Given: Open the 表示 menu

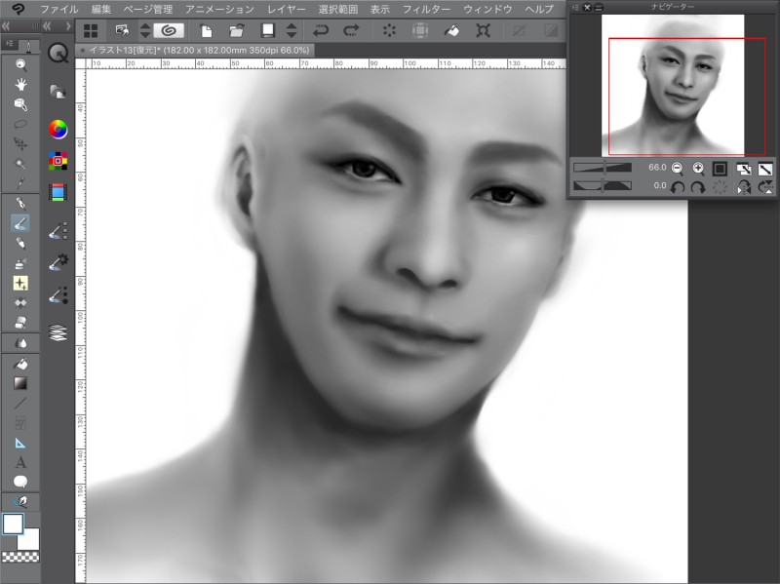Looking at the screenshot, I should pyautogui.click(x=380, y=9).
